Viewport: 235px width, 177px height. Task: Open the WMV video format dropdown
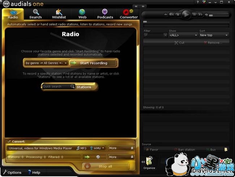pyautogui.click(x=97, y=148)
